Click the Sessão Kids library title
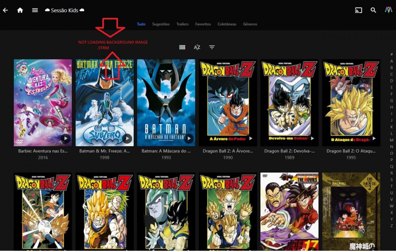 tap(65, 10)
